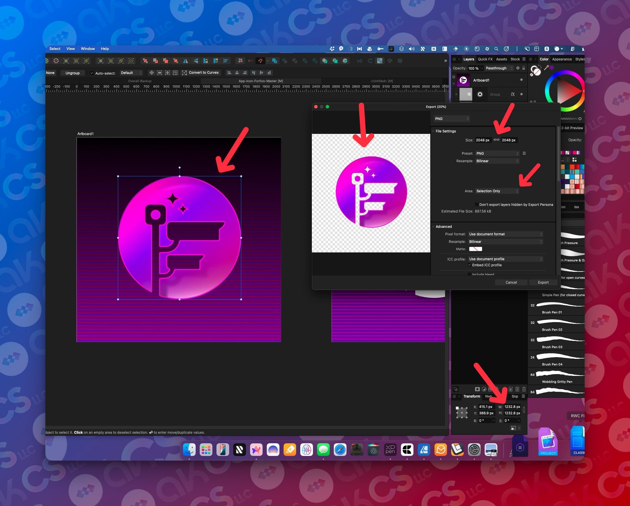This screenshot has height=506, width=630.
Task: Toggle the Auto-select checkbox
Action: pyautogui.click(x=92, y=73)
